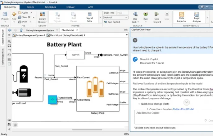Click the lightbulb icon in Copilot input
Image resolution: width=213 pixels, height=136 pixels.
tap(206, 121)
